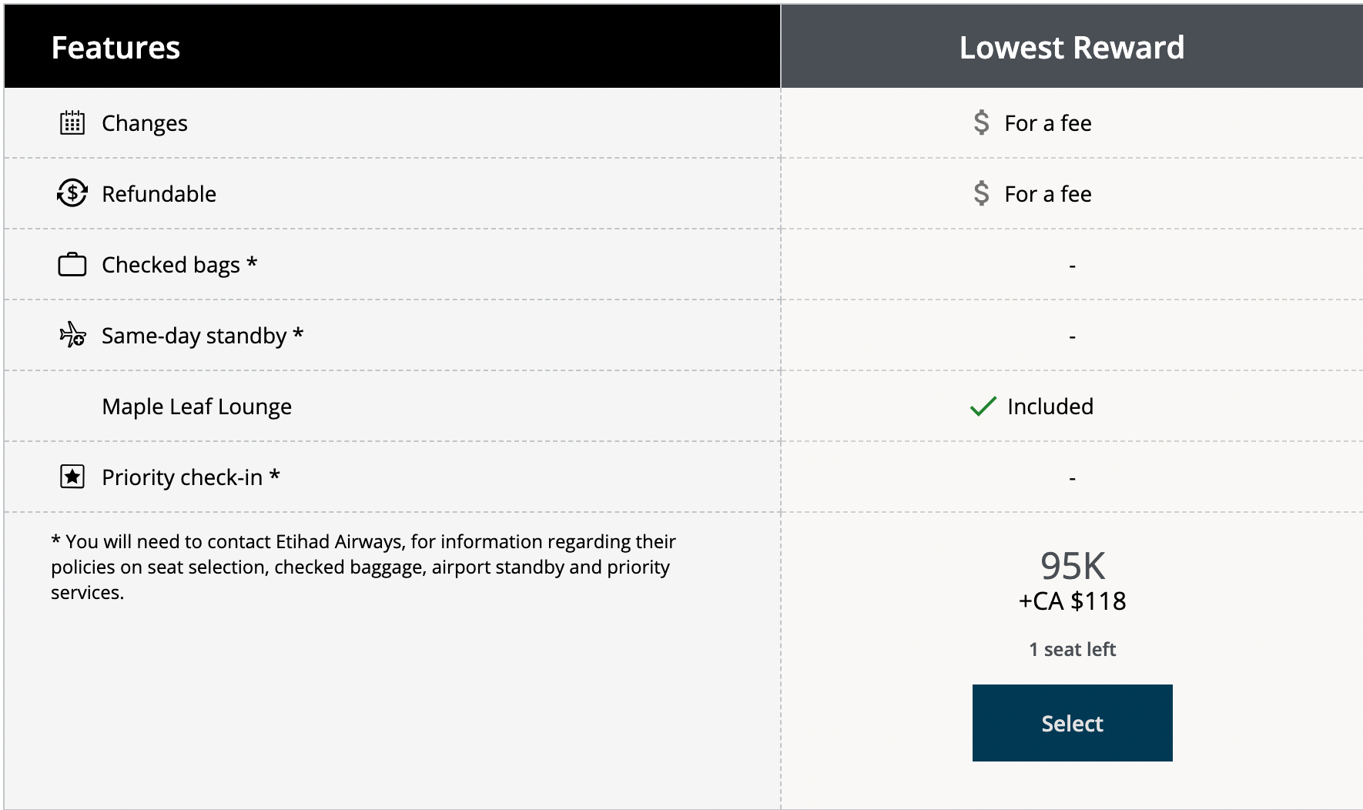Click the refundable dollar-arrow icon
Screen dimensions: 1363x810
coord(72,193)
